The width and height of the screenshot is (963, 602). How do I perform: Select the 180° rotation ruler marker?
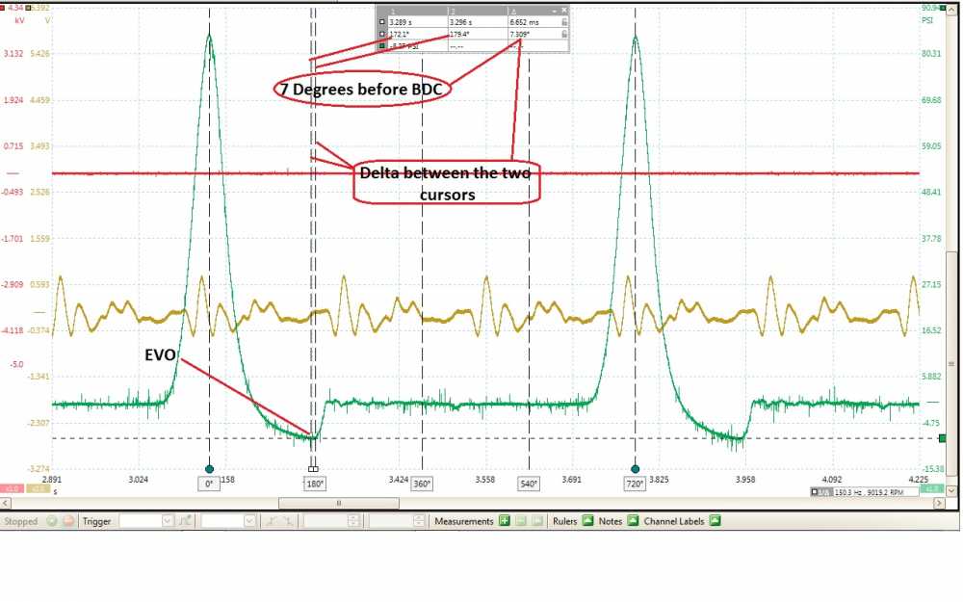(x=315, y=484)
